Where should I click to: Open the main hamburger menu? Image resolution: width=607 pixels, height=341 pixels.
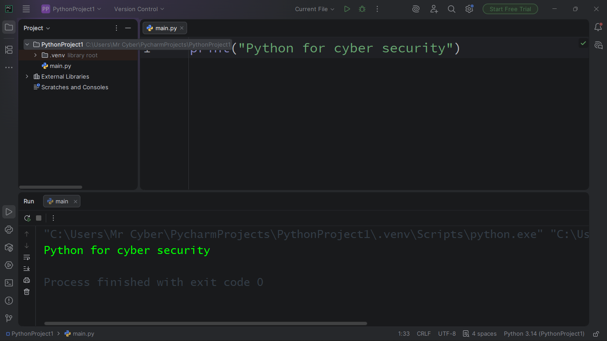26,9
